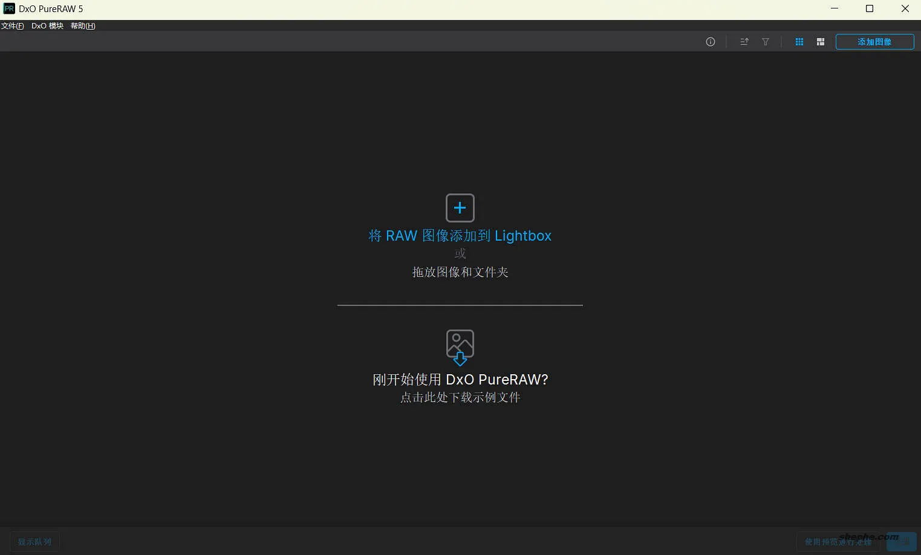Viewport: 921px width, 555px height.
Task: Minimize the DxO PureRAW 5 window
Action: 835,8
